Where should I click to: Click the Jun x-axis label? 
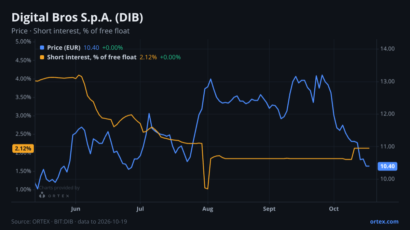[x=76, y=209]
